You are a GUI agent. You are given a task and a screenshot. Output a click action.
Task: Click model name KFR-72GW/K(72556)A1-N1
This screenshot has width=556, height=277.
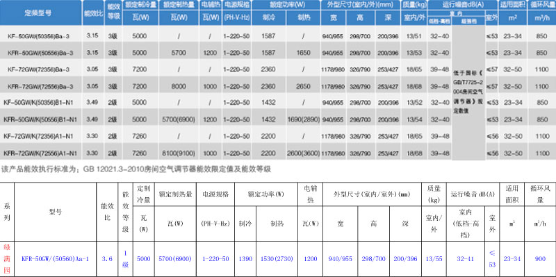pos(40,153)
